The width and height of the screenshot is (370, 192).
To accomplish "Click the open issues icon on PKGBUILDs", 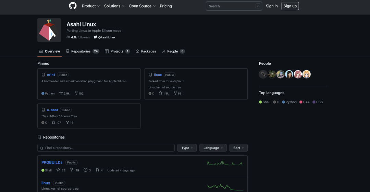I will coord(85,170).
